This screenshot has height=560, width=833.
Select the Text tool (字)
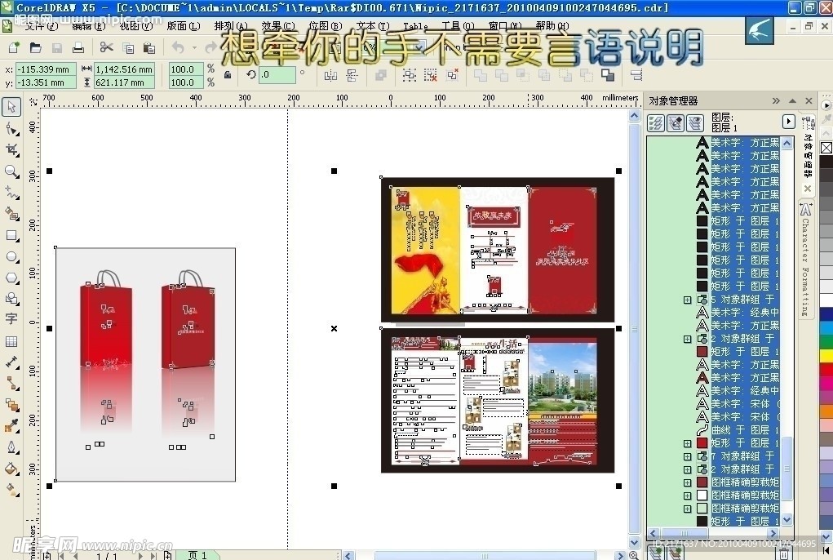(x=11, y=319)
